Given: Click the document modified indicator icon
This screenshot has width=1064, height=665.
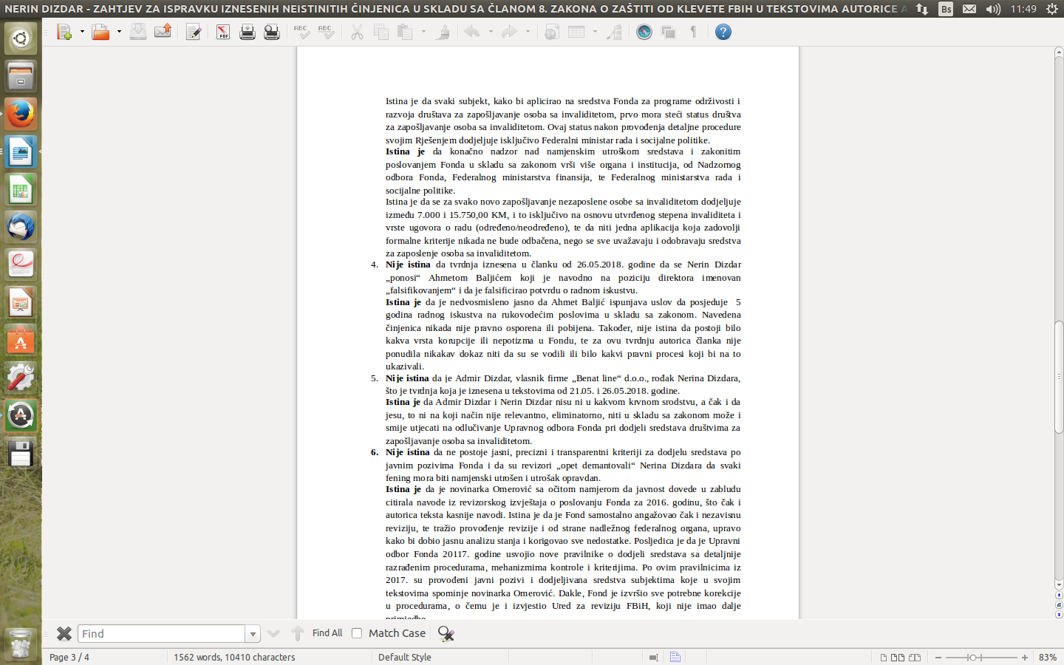Looking at the screenshot, I should [x=675, y=657].
